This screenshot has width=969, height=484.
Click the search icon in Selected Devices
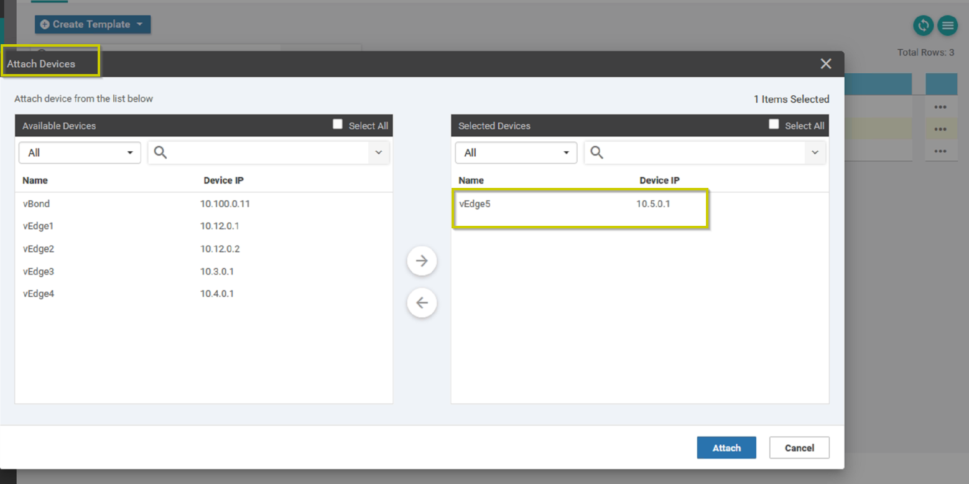[x=597, y=152]
